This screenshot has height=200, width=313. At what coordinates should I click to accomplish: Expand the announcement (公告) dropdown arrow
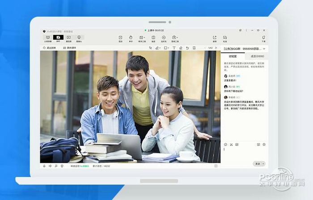coord(264,48)
